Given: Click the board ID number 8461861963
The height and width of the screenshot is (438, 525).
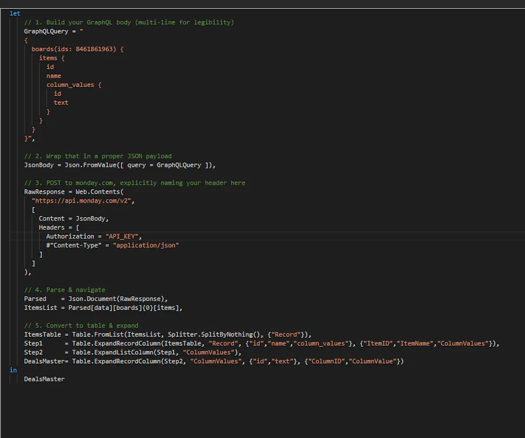Looking at the screenshot, I should coord(94,49).
